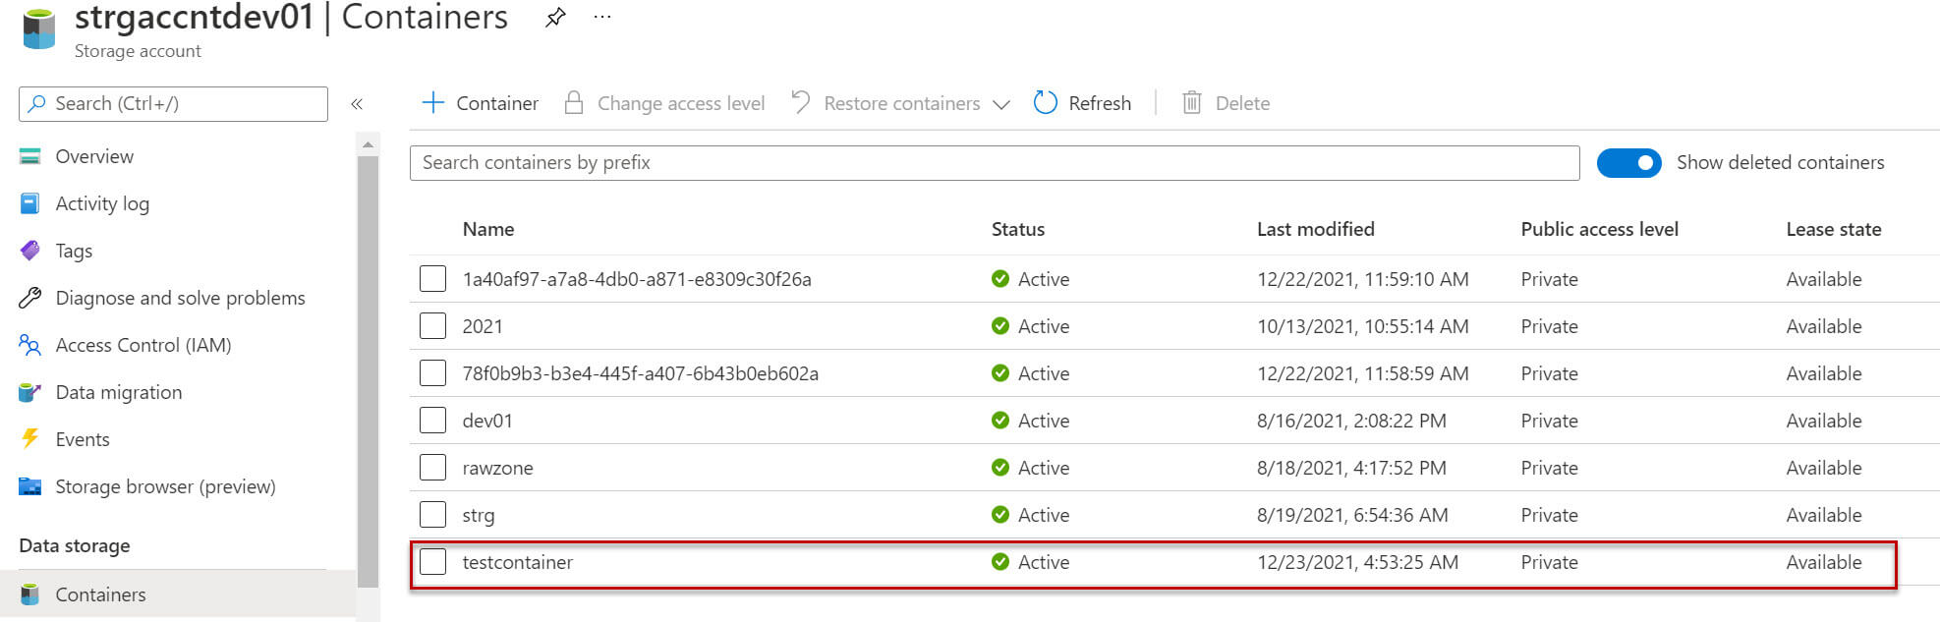Click the Tags icon in sidebar
The image size is (1940, 622).
(30, 251)
